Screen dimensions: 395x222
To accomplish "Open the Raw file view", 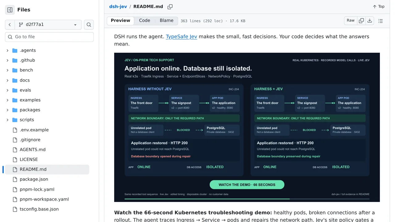I will (x=351, y=21).
